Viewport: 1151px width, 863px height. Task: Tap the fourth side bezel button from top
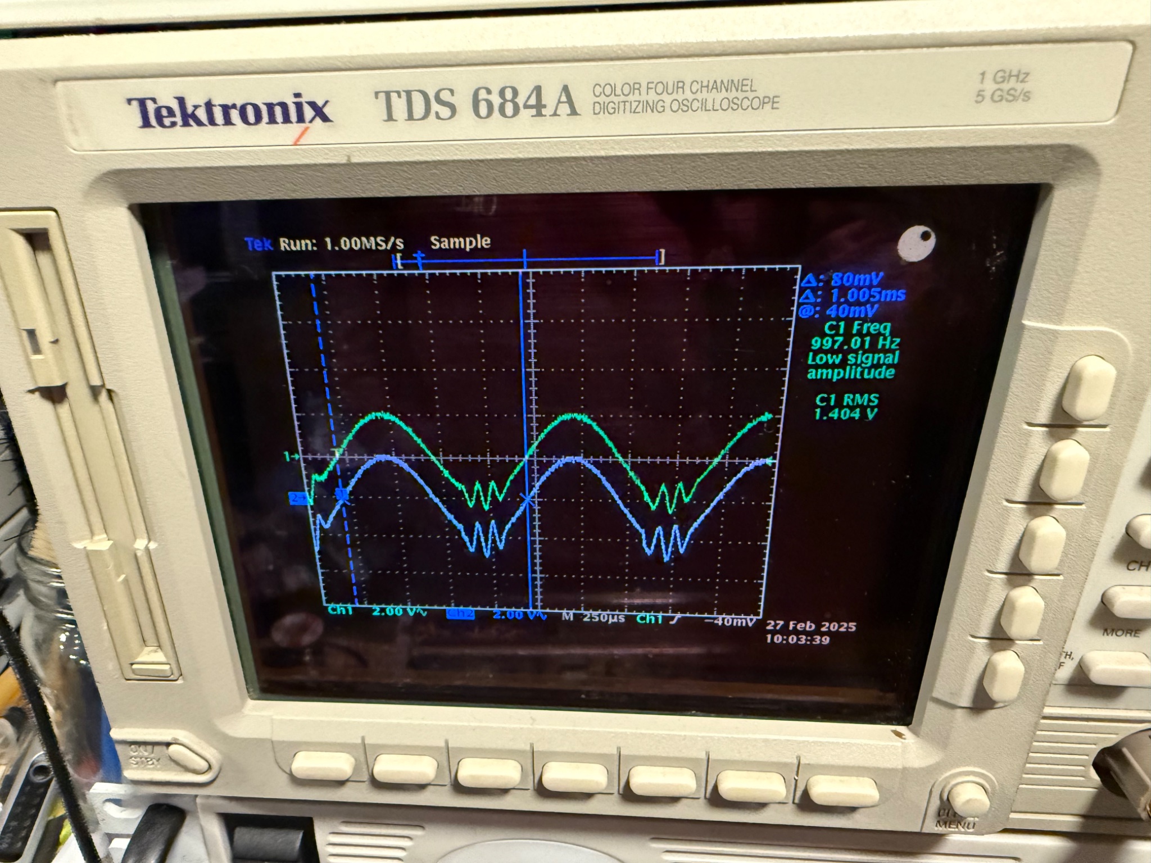(x=1024, y=614)
